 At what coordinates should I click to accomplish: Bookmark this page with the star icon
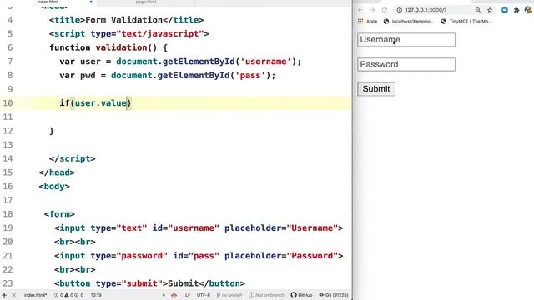[490, 10]
